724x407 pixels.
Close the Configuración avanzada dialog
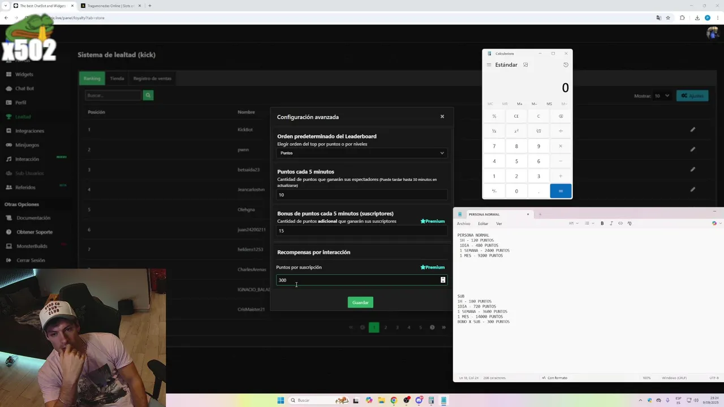[442, 116]
